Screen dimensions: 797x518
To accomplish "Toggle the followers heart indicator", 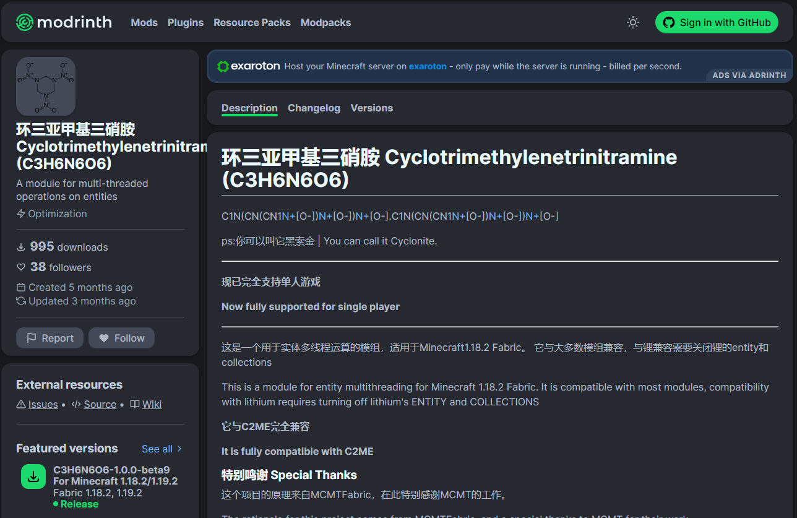I will click(20, 267).
